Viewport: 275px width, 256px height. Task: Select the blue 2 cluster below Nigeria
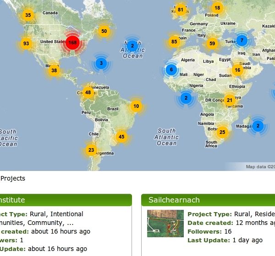186,98
